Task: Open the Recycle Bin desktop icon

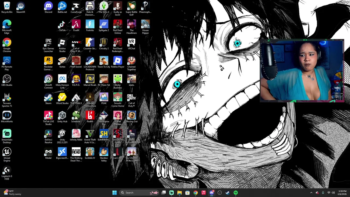Action: (x=7, y=7)
